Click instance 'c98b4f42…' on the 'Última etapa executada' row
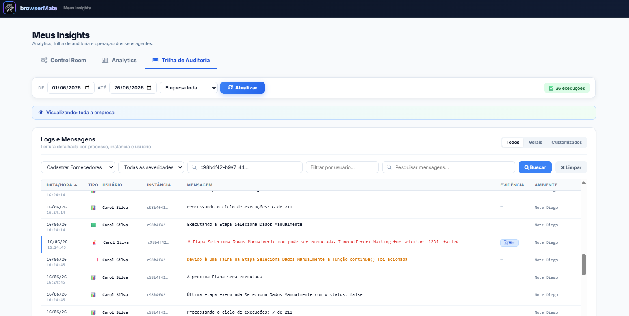The width and height of the screenshot is (629, 316). [x=157, y=295]
